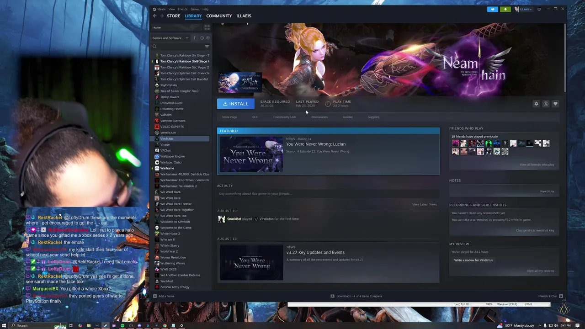The height and width of the screenshot is (329, 585).
Task: Switch library to grid view icon
Action: (207, 27)
